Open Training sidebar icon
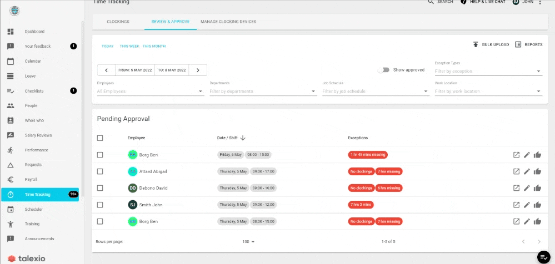The width and height of the screenshot is (555, 264). [x=10, y=224]
